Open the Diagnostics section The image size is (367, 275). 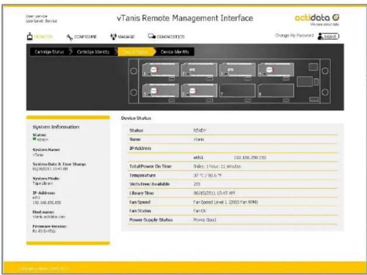point(167,37)
